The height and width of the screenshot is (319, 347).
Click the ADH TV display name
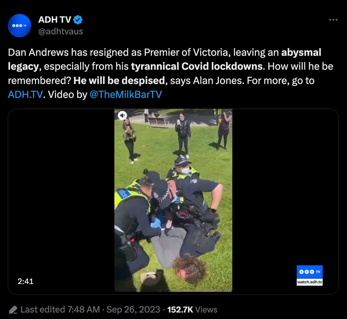[x=55, y=20]
